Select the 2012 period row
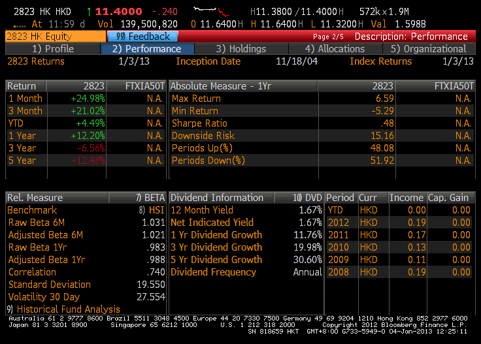481x344 pixels. click(399, 223)
